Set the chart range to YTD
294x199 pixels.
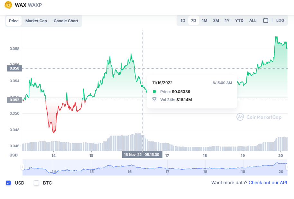click(239, 21)
